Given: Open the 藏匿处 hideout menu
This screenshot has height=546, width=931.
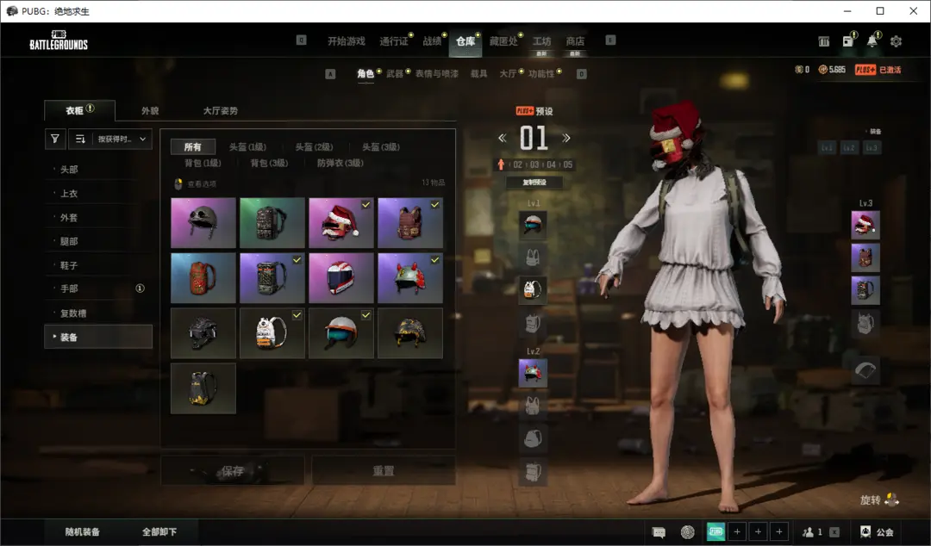Looking at the screenshot, I should [503, 41].
